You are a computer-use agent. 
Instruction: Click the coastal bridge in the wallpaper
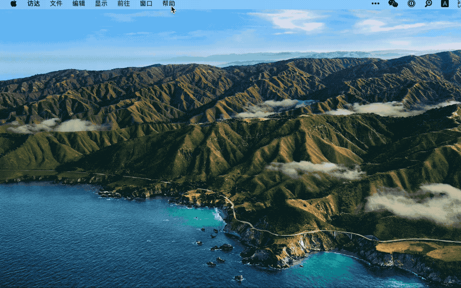[x=353, y=234]
